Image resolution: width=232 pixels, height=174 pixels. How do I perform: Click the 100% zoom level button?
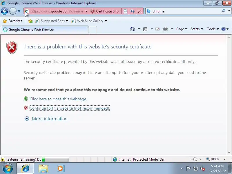pos(213,159)
